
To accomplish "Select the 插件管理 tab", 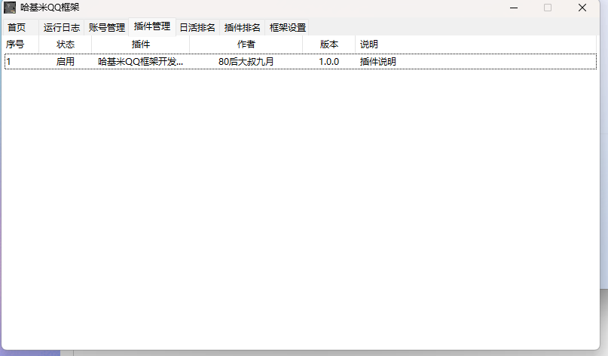I will click(152, 26).
